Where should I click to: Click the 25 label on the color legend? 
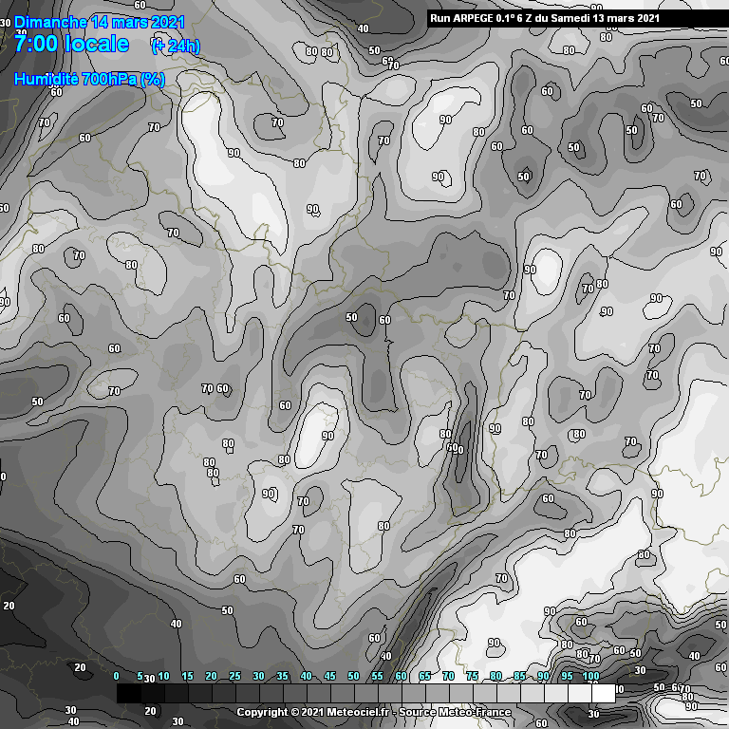(234, 677)
